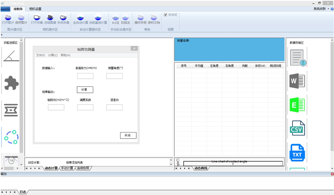The height and width of the screenshot is (195, 334).
Task: Click the 平均值 column header
Action: [199, 66]
